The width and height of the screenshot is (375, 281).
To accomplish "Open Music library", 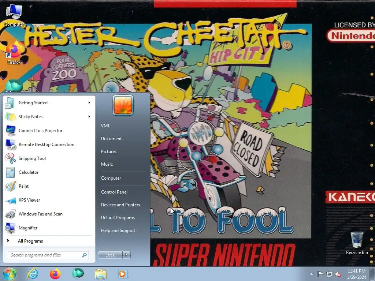I will click(x=107, y=164).
